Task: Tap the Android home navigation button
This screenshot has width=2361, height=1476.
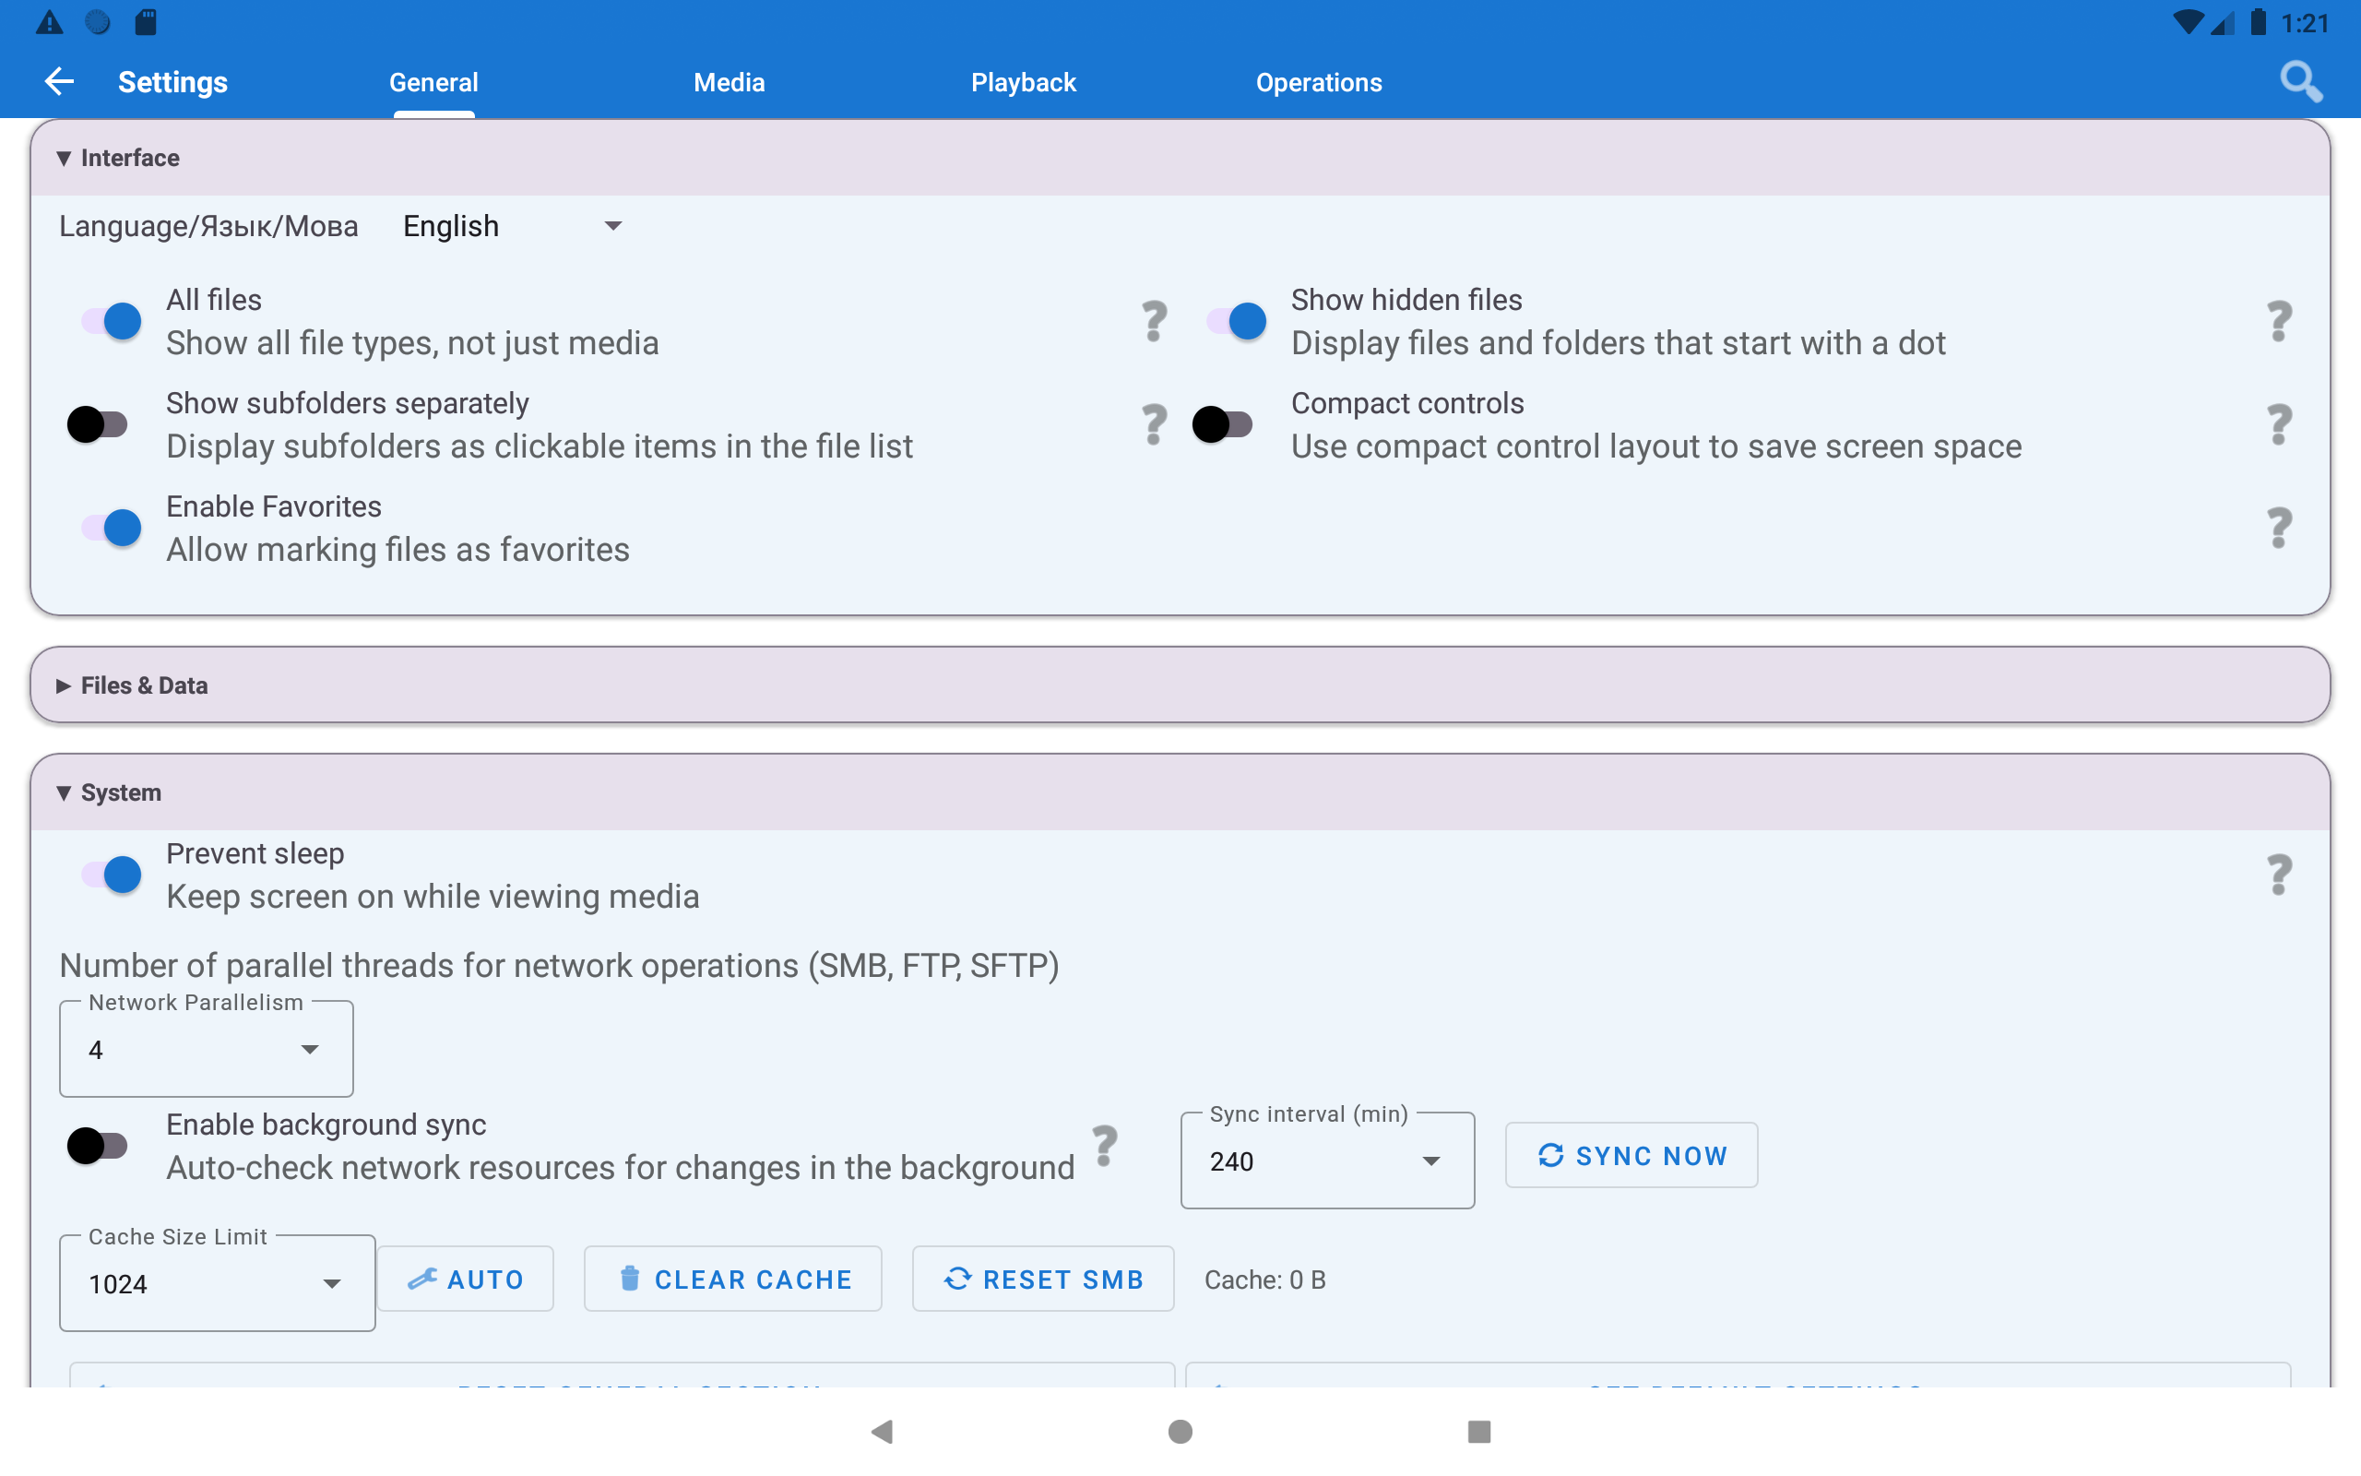Action: (1180, 1431)
